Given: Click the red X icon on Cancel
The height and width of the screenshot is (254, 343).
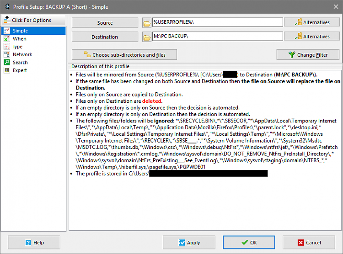Looking at the screenshot, I should click(301, 243).
